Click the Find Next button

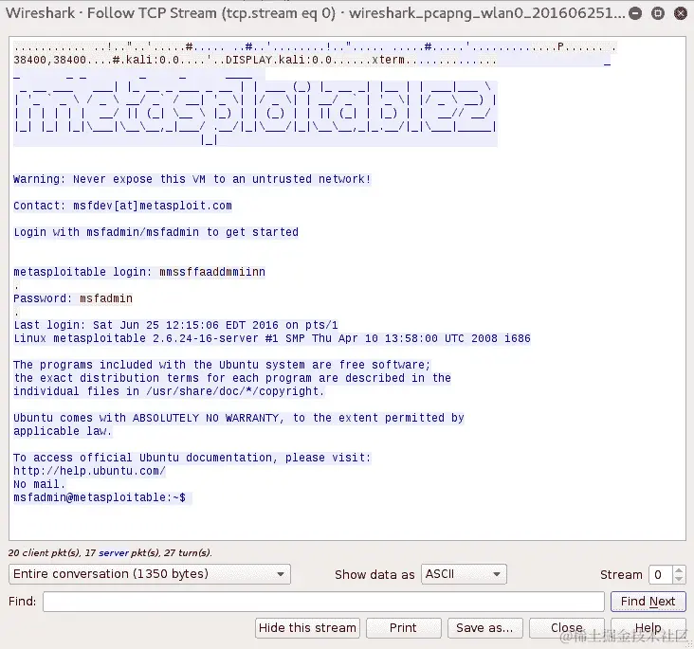coord(648,602)
